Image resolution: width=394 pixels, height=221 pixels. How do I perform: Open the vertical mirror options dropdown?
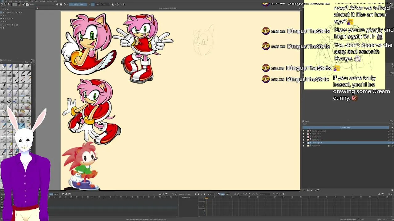[121, 4]
